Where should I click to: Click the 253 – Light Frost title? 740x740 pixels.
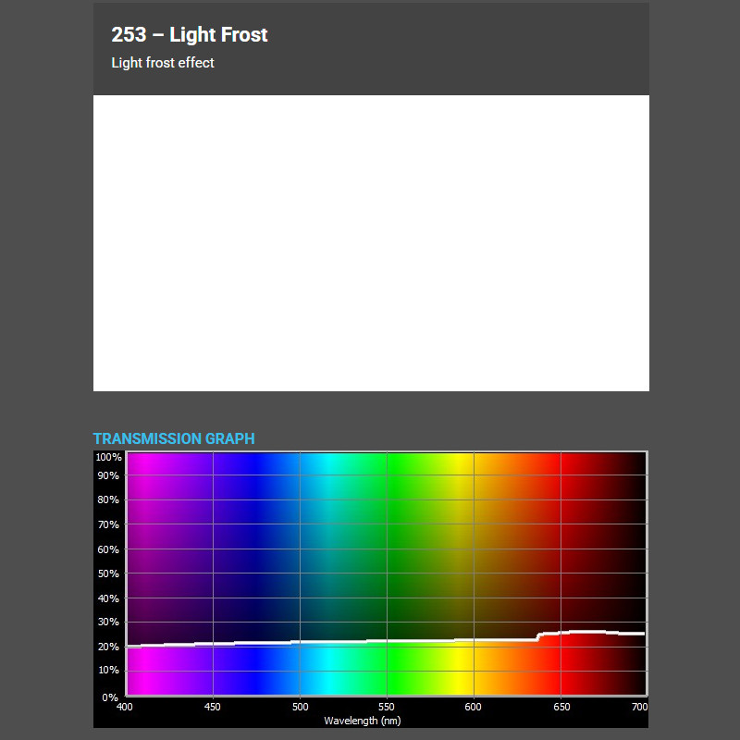[189, 34]
